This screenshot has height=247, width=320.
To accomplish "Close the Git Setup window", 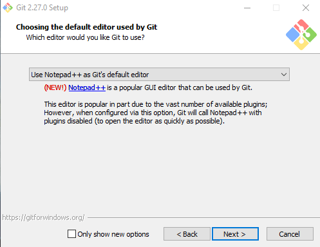I will (x=306, y=8).
